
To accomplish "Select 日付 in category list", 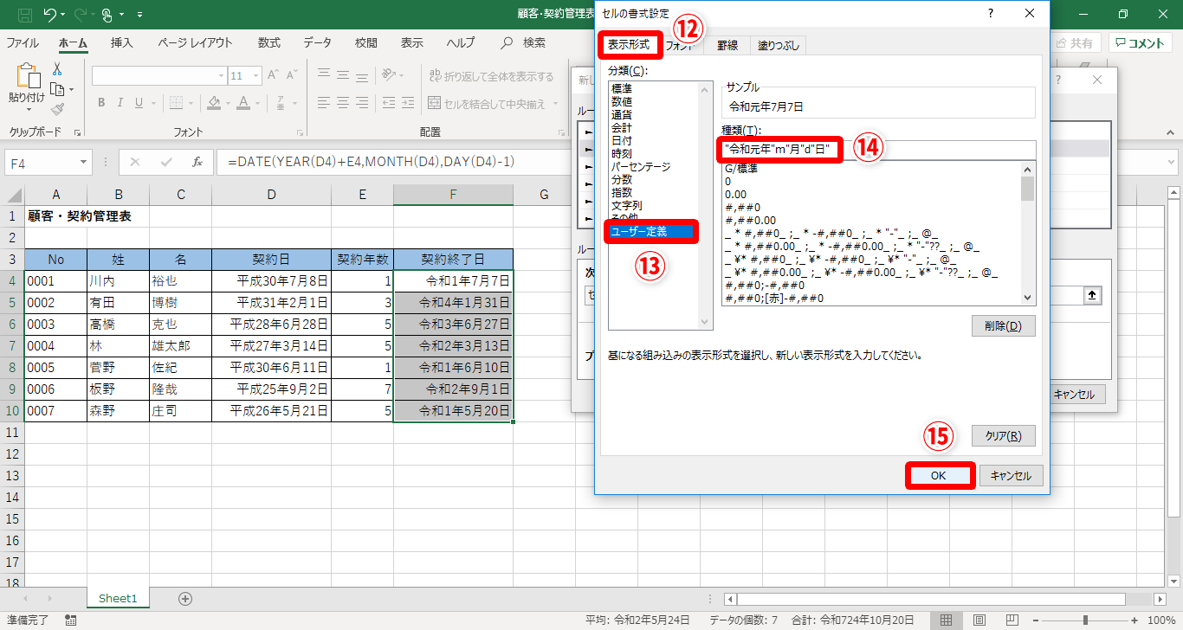I will 622,140.
